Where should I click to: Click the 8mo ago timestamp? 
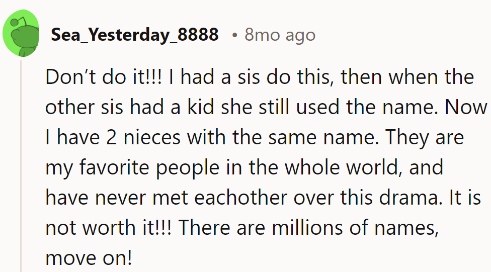(280, 35)
